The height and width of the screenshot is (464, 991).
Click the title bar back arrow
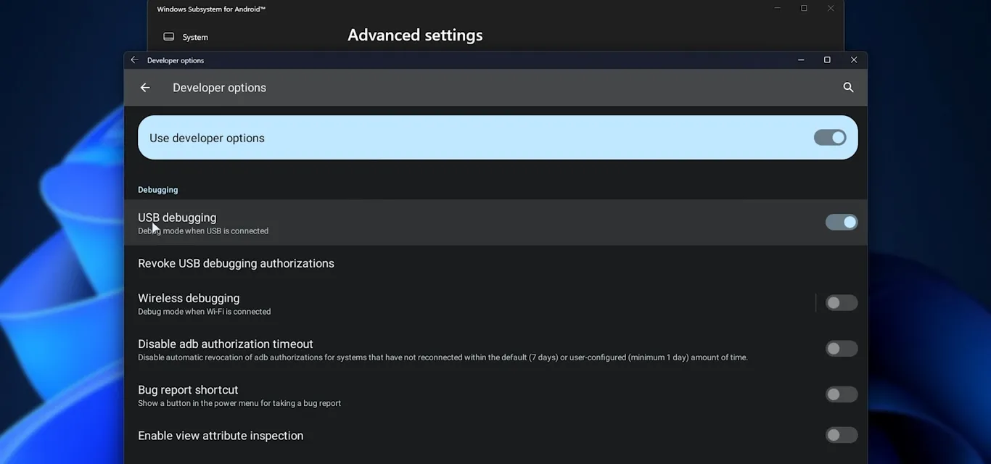[x=134, y=60]
